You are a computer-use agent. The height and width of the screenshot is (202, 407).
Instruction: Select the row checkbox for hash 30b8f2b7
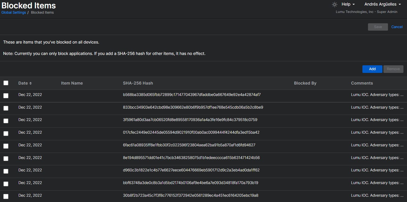[x=6, y=196]
